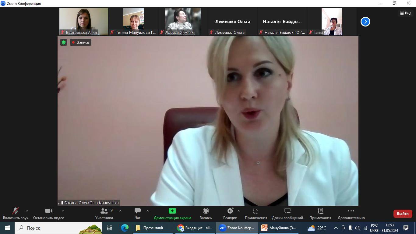Switch to Chrome Входящие window

pyautogui.click(x=195, y=228)
